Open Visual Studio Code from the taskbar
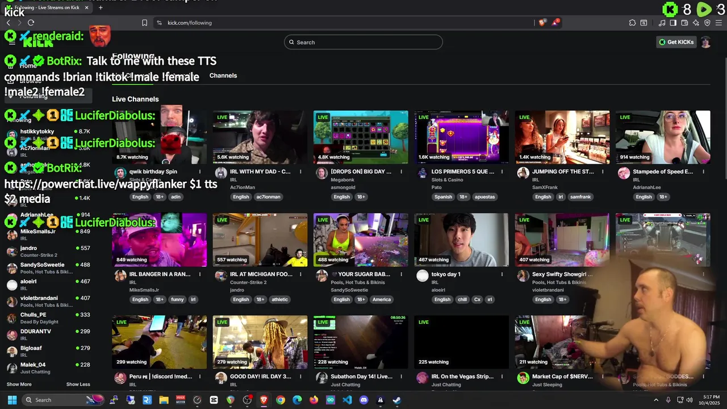The height and width of the screenshot is (409, 727). coord(347,400)
